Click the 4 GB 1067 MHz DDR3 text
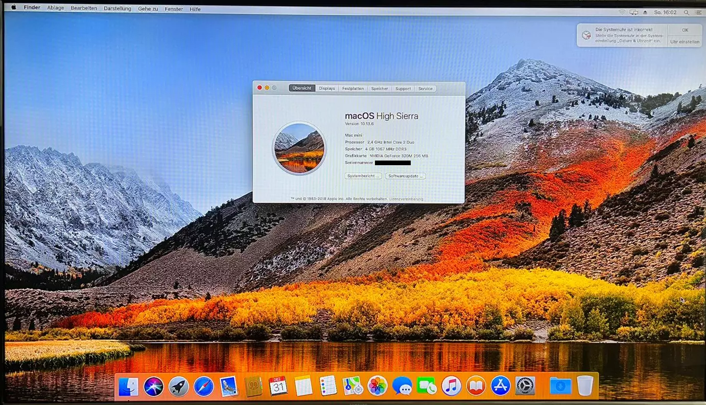Screen dimensions: 706x405 click(386, 149)
